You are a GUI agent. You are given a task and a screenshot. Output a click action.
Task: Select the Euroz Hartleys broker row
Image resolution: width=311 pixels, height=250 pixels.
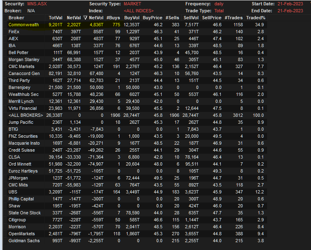[x=137, y=171]
